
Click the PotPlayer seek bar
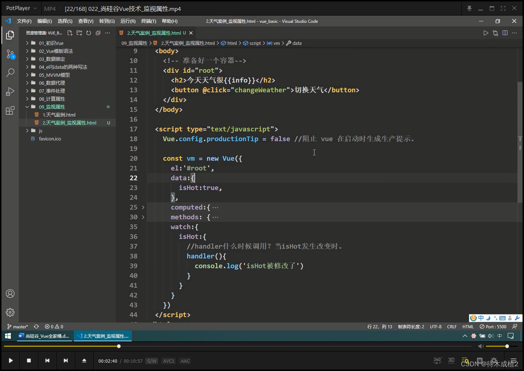click(x=238, y=346)
